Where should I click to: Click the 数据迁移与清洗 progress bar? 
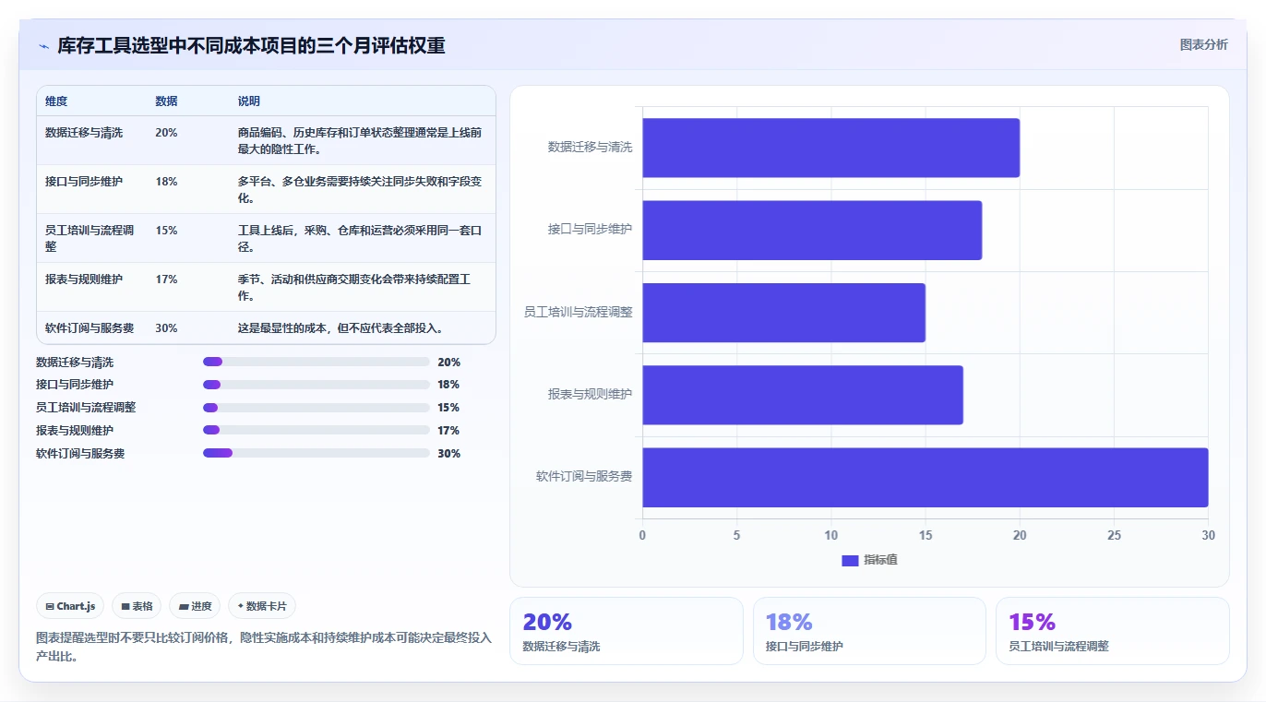316,362
